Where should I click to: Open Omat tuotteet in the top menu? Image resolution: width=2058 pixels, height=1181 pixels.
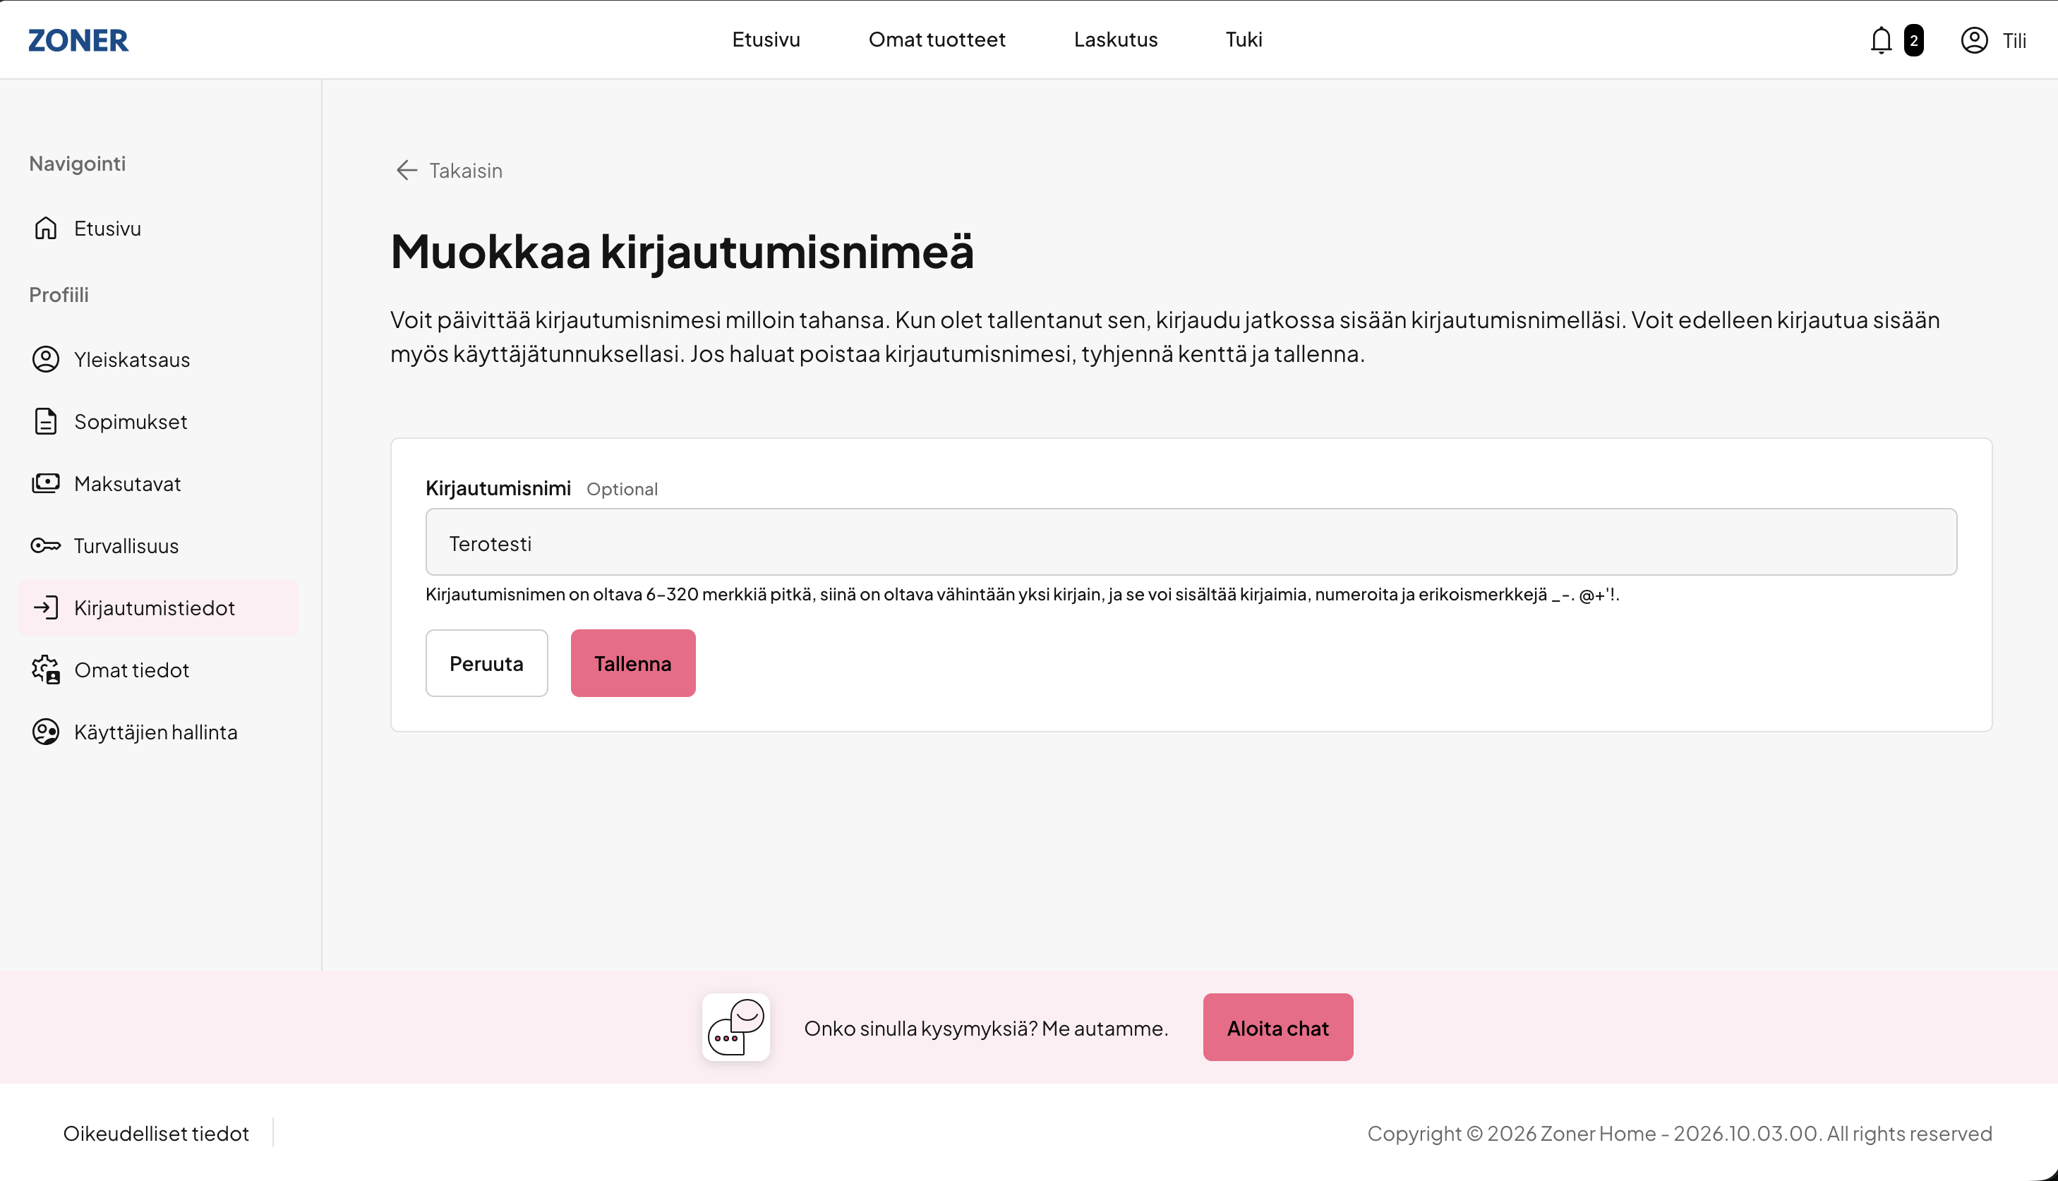pos(937,39)
